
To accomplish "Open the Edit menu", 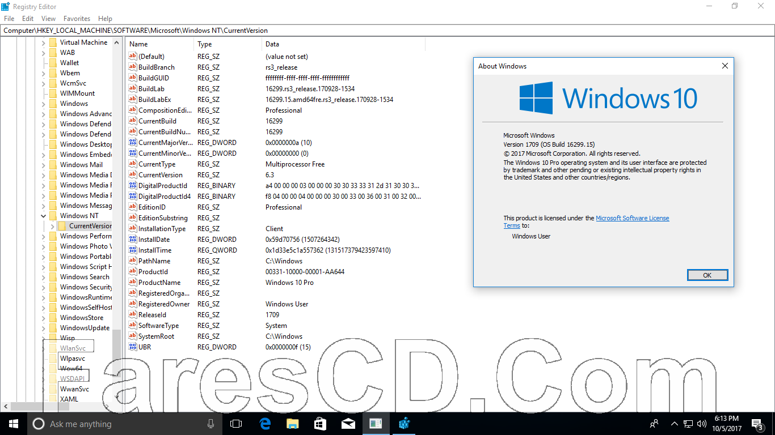I will pyautogui.click(x=28, y=19).
